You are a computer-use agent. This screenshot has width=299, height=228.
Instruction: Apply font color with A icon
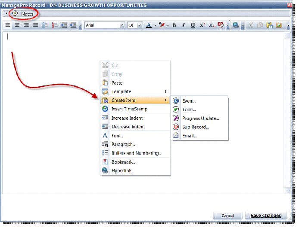[x=149, y=25]
